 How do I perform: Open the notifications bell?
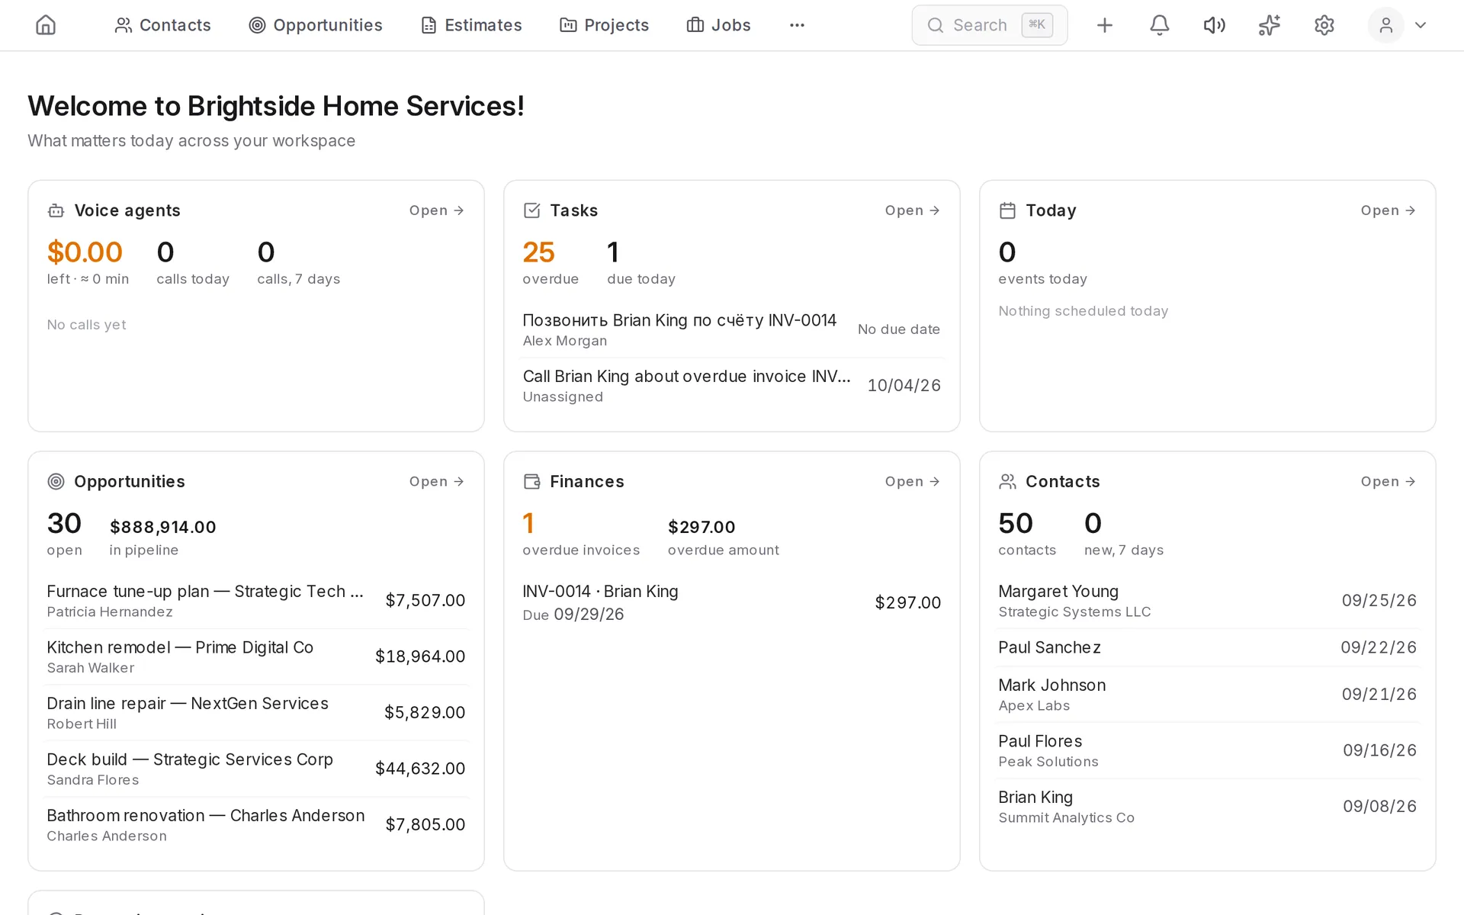(1159, 25)
